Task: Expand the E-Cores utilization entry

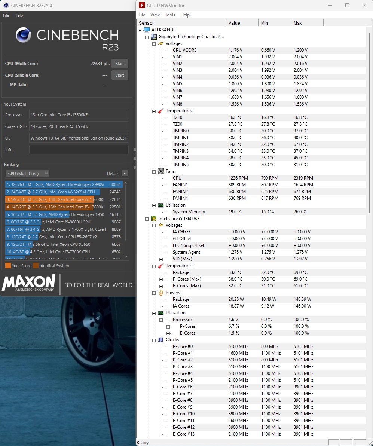Action: 168,334
